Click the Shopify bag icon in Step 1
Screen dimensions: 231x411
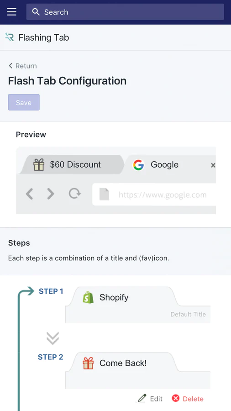click(x=88, y=297)
